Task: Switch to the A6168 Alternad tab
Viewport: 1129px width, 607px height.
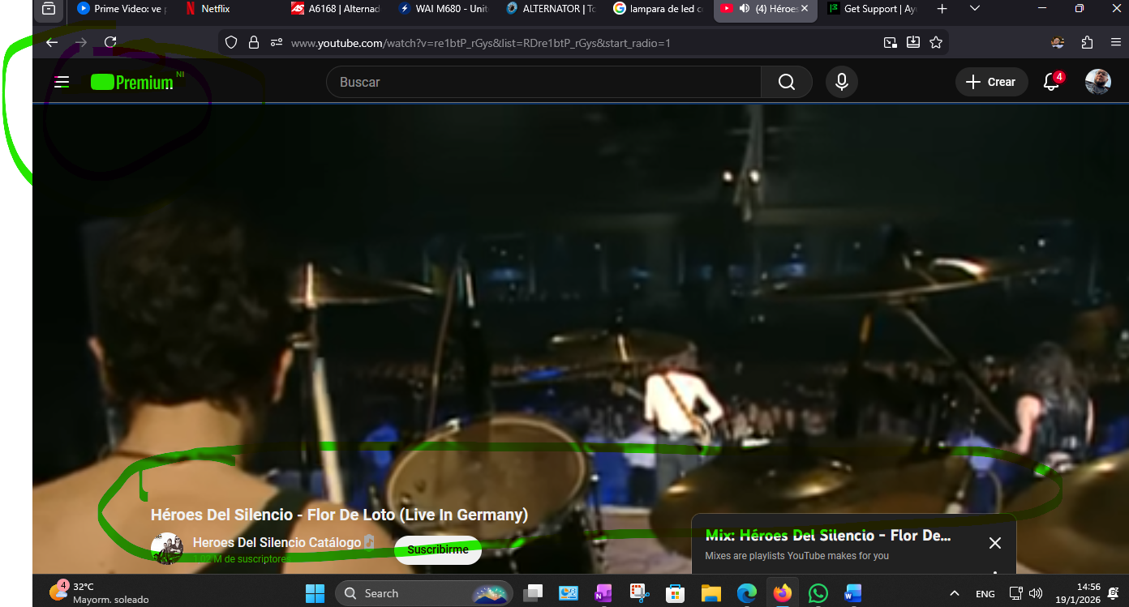Action: [x=336, y=9]
